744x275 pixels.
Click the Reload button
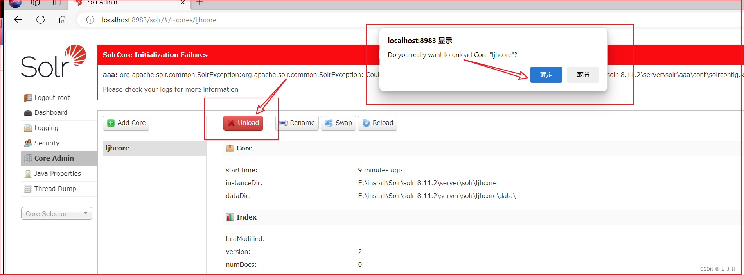tap(377, 123)
